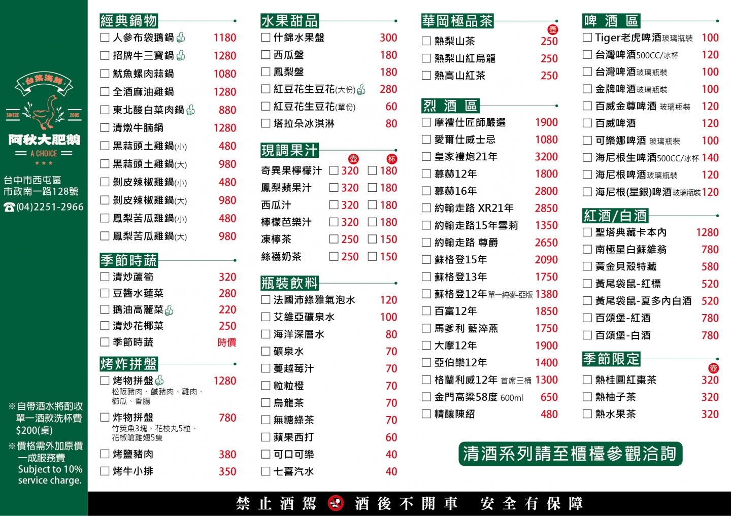Check the box for 金門高粱58度 600ml
Image resolution: width=731 pixels, height=516 pixels.
tap(426, 397)
